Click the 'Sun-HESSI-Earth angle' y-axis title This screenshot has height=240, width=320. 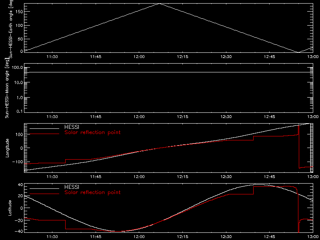click(x=11, y=29)
